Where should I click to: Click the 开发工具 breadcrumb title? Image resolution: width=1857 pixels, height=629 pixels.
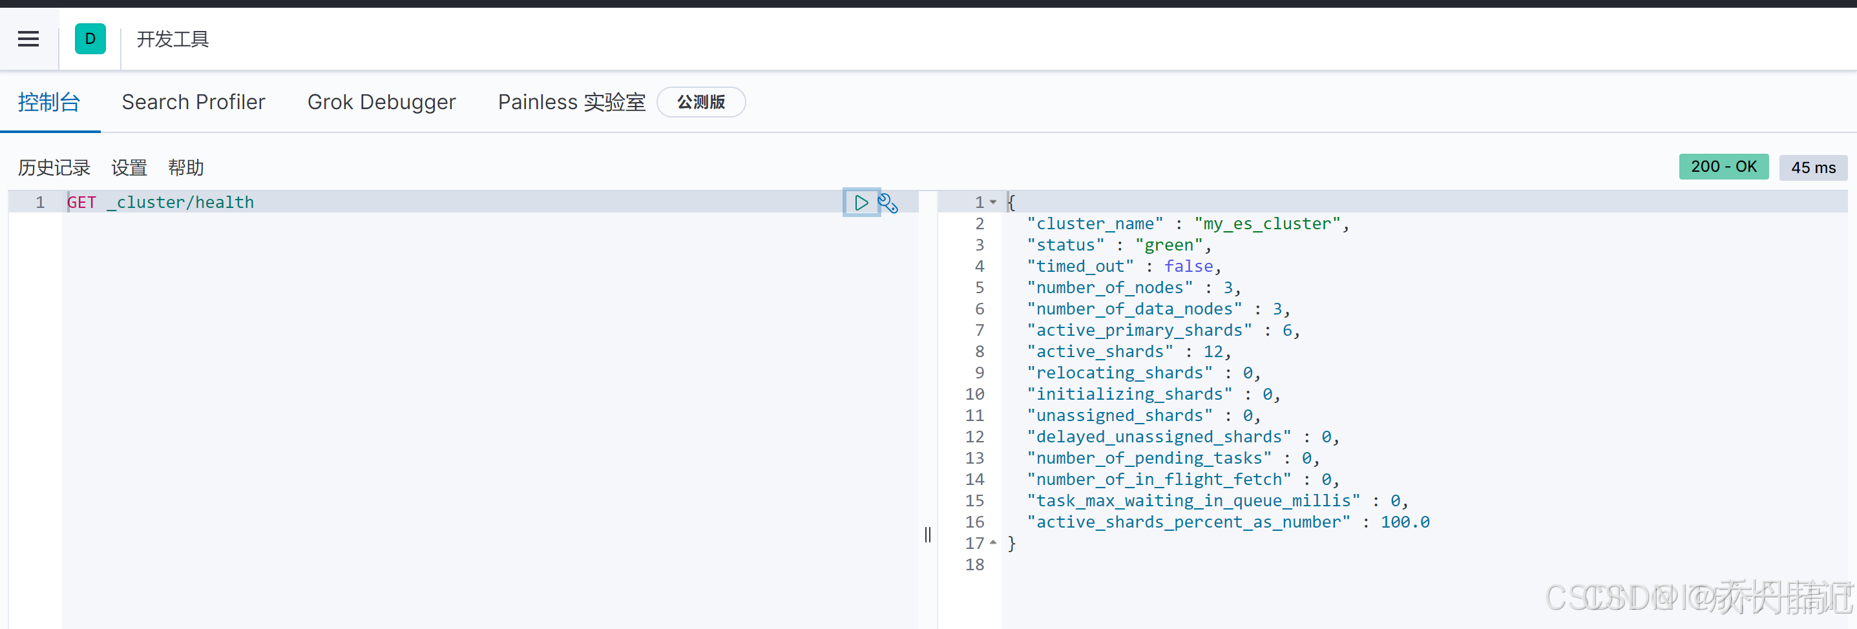coord(173,39)
